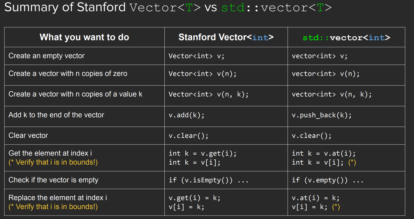
Task: Click 'Get the element at index i' text
Action: point(50,153)
